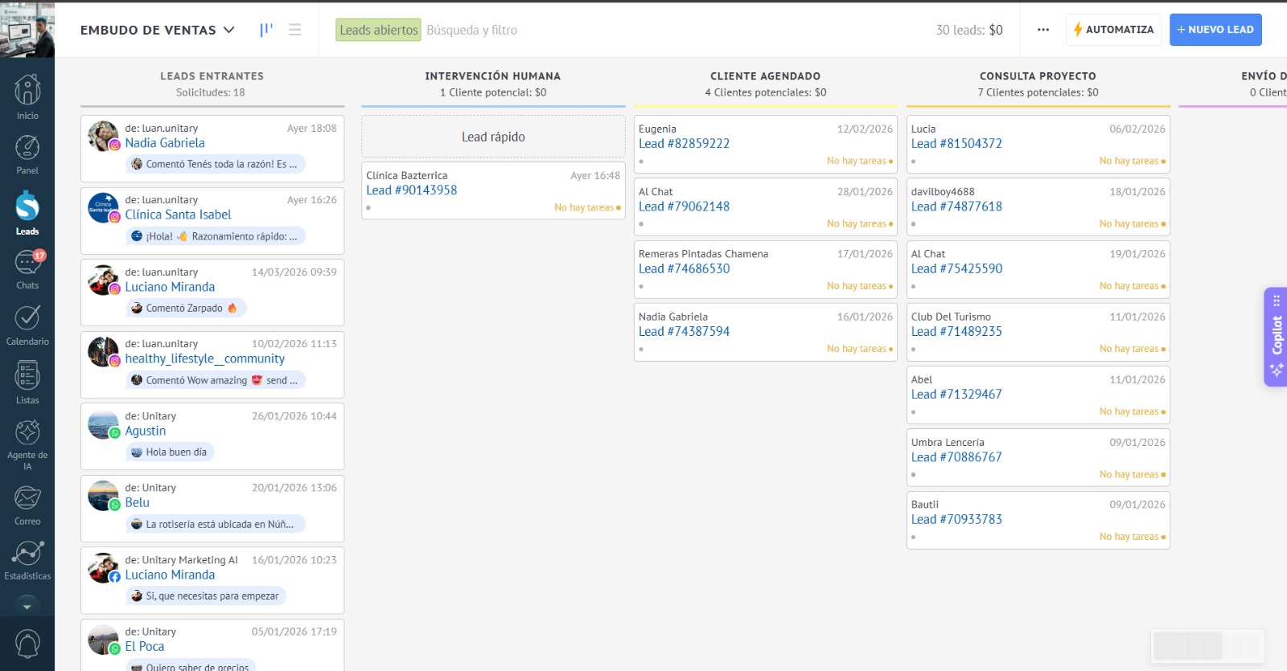Open Lead #71489235
The width and height of the screenshot is (1287, 671).
(956, 332)
